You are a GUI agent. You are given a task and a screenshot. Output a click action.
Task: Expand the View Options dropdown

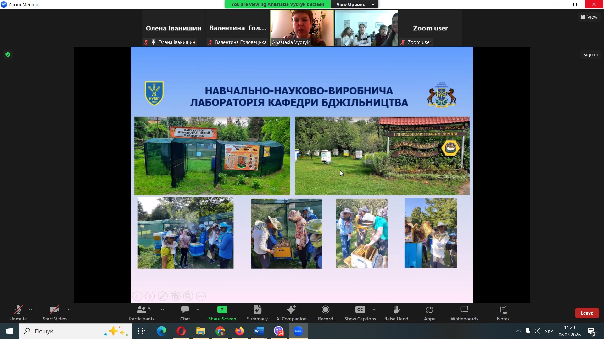click(x=355, y=4)
